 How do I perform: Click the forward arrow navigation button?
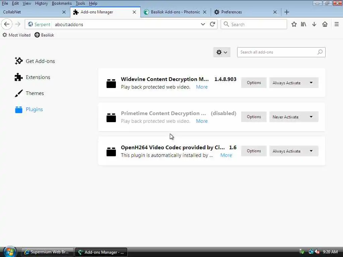(18, 24)
